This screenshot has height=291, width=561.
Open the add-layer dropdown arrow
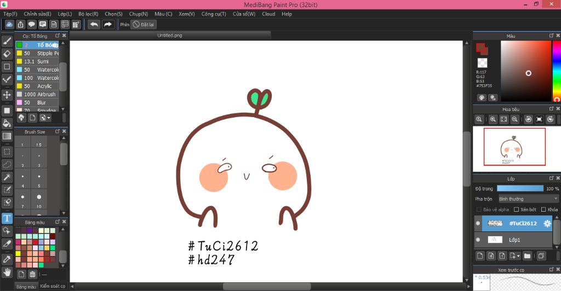518,255
